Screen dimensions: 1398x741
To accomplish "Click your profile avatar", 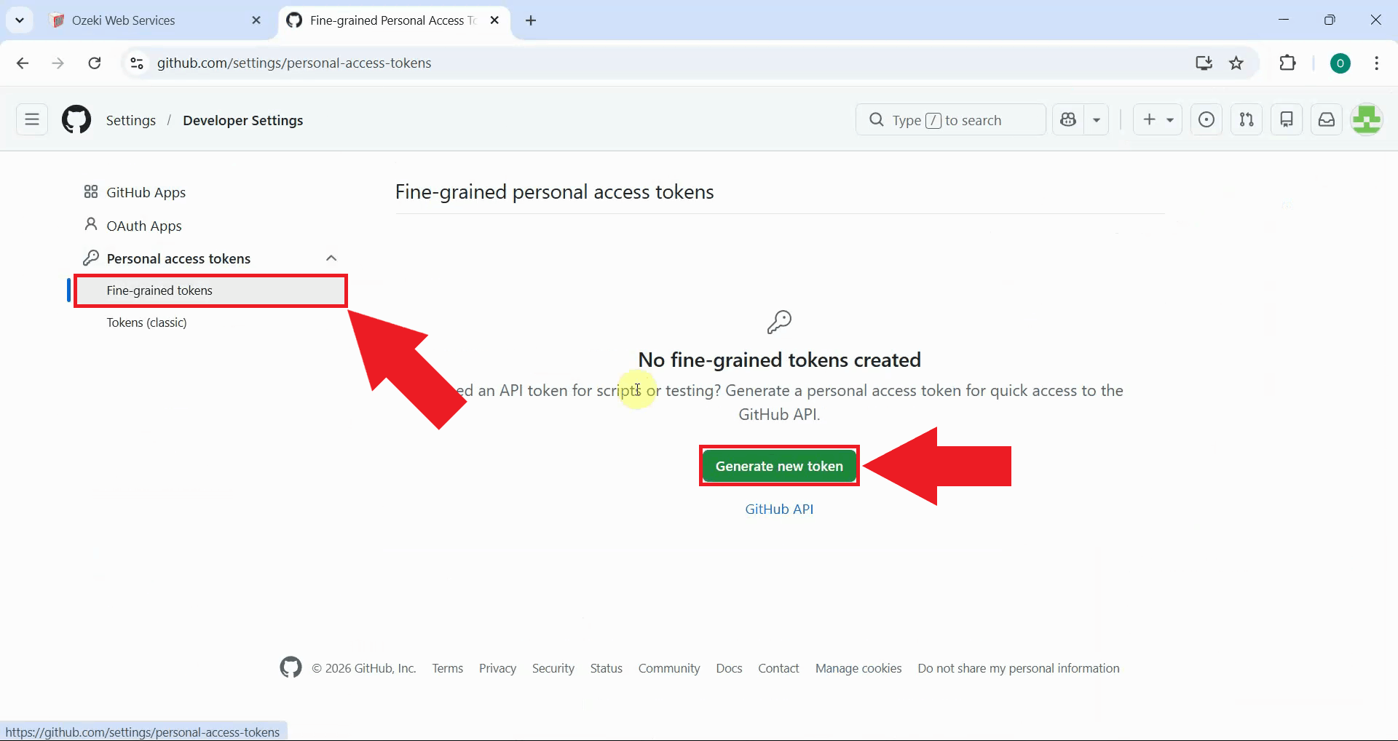I will pyautogui.click(x=1367, y=119).
